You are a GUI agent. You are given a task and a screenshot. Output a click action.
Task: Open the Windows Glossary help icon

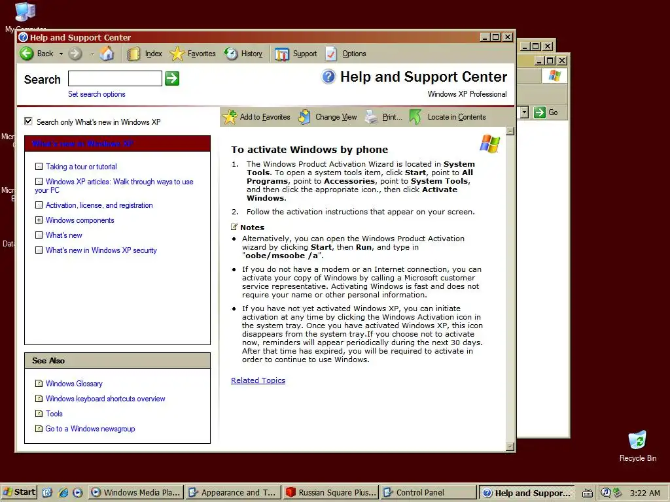coord(39,383)
